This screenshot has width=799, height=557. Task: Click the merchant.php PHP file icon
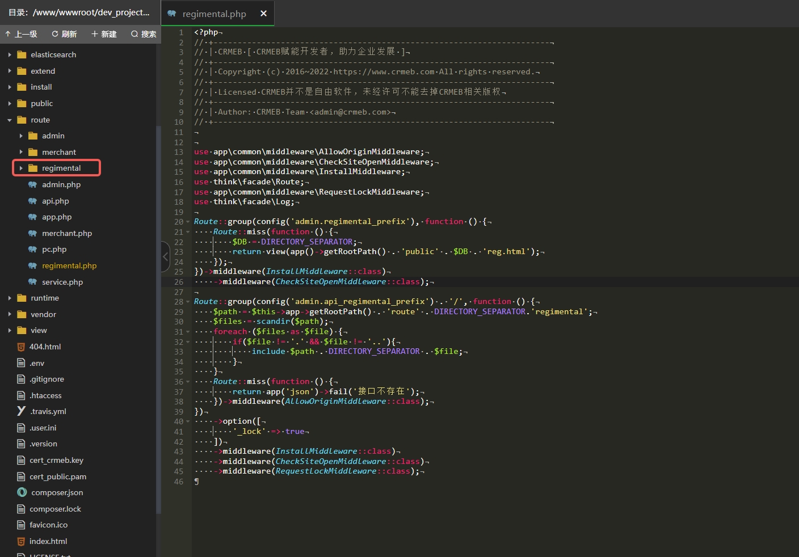point(33,233)
